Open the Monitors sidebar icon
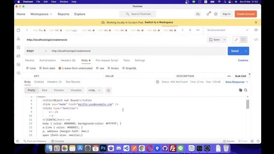The height and width of the screenshot is (154, 274). [18, 65]
